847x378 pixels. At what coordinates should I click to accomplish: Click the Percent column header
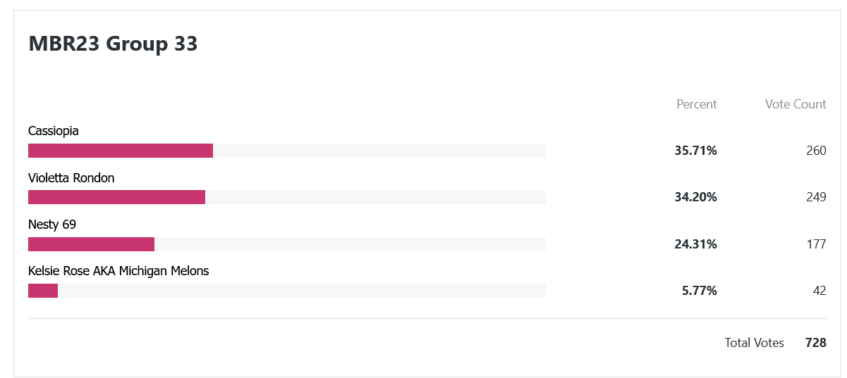(x=697, y=104)
